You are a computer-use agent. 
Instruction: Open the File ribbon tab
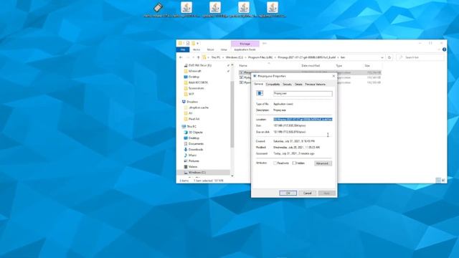click(183, 49)
